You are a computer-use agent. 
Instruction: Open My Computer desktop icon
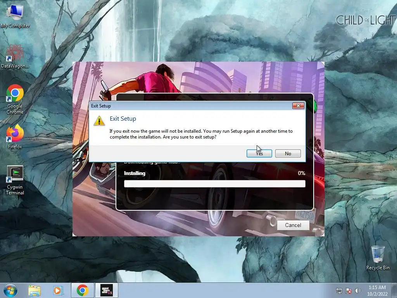click(x=15, y=16)
